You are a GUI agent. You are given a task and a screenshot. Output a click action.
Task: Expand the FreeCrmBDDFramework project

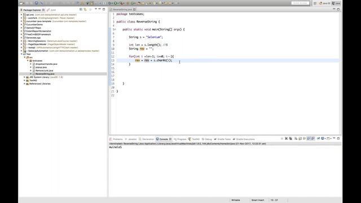[x=21, y=34]
